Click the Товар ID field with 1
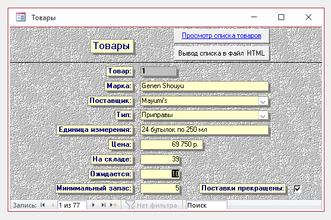This screenshot has width=331, height=220. [x=159, y=72]
